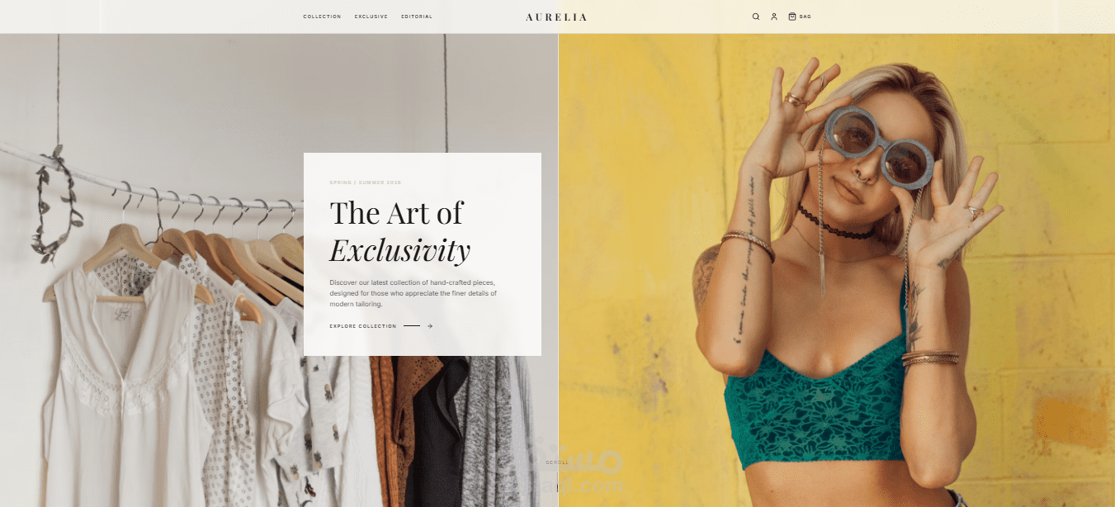The height and width of the screenshot is (507, 1115).
Task: Click the AURELIA logo to go home
Action: point(556,17)
